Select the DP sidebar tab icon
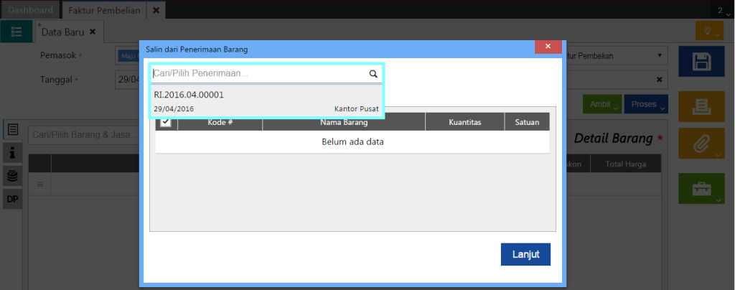 tap(13, 199)
